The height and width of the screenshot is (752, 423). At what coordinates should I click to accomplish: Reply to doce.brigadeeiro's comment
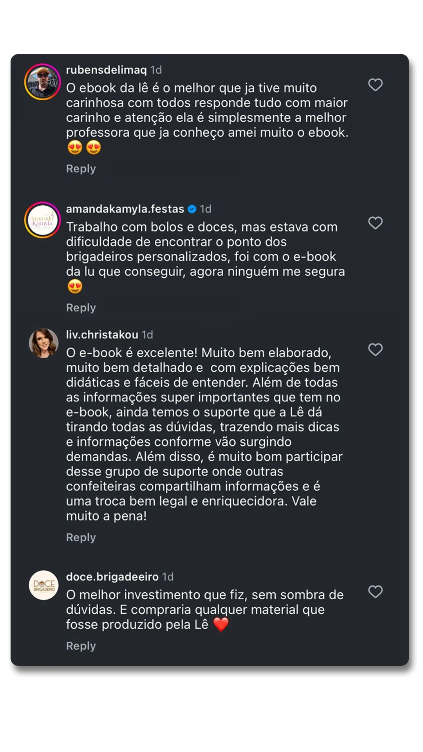pos(81,646)
